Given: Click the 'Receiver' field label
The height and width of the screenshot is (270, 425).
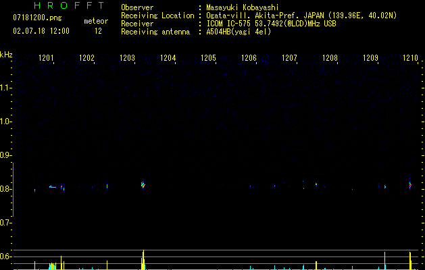Looking at the screenshot, I should pos(137,24).
